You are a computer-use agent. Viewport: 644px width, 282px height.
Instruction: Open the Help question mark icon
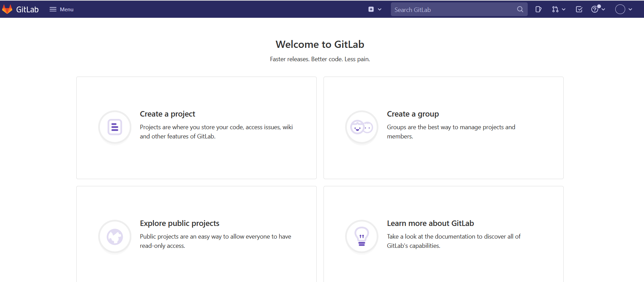pos(595,9)
